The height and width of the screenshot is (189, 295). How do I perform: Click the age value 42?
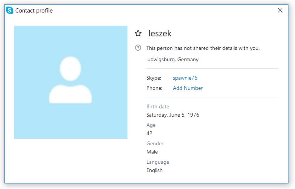(149, 133)
